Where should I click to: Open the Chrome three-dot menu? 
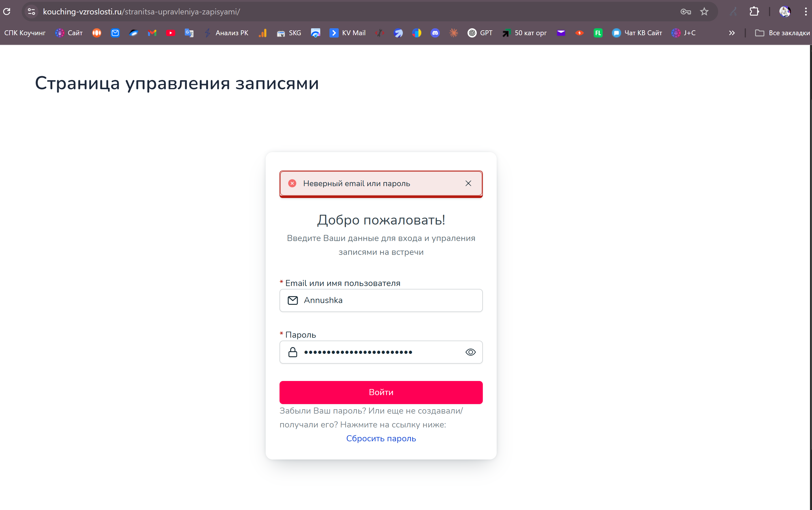tap(806, 12)
